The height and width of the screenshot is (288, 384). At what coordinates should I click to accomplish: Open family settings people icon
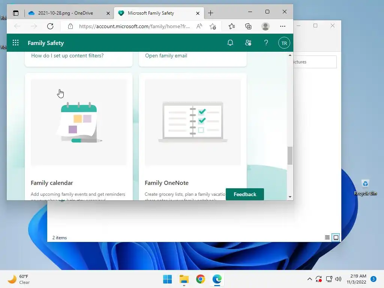(x=248, y=43)
